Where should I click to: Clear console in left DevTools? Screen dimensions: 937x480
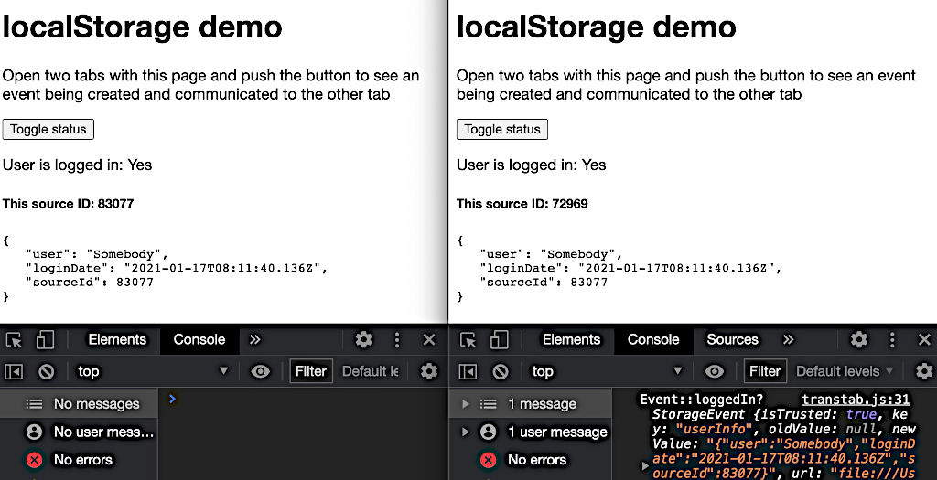(x=46, y=371)
